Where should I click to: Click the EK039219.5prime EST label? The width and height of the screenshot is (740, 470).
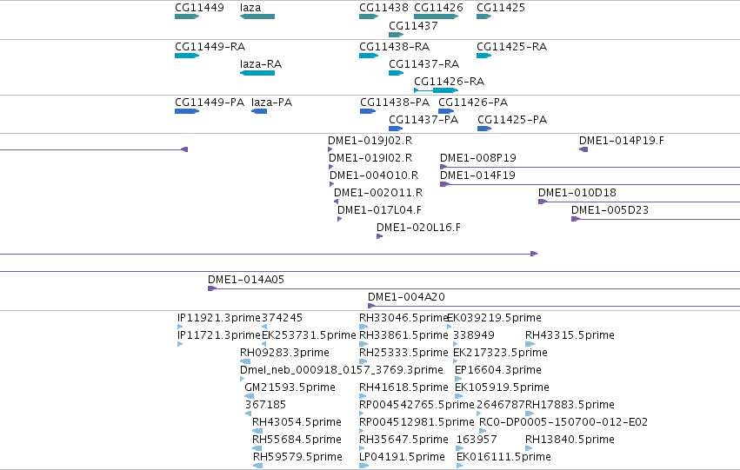[x=494, y=318]
